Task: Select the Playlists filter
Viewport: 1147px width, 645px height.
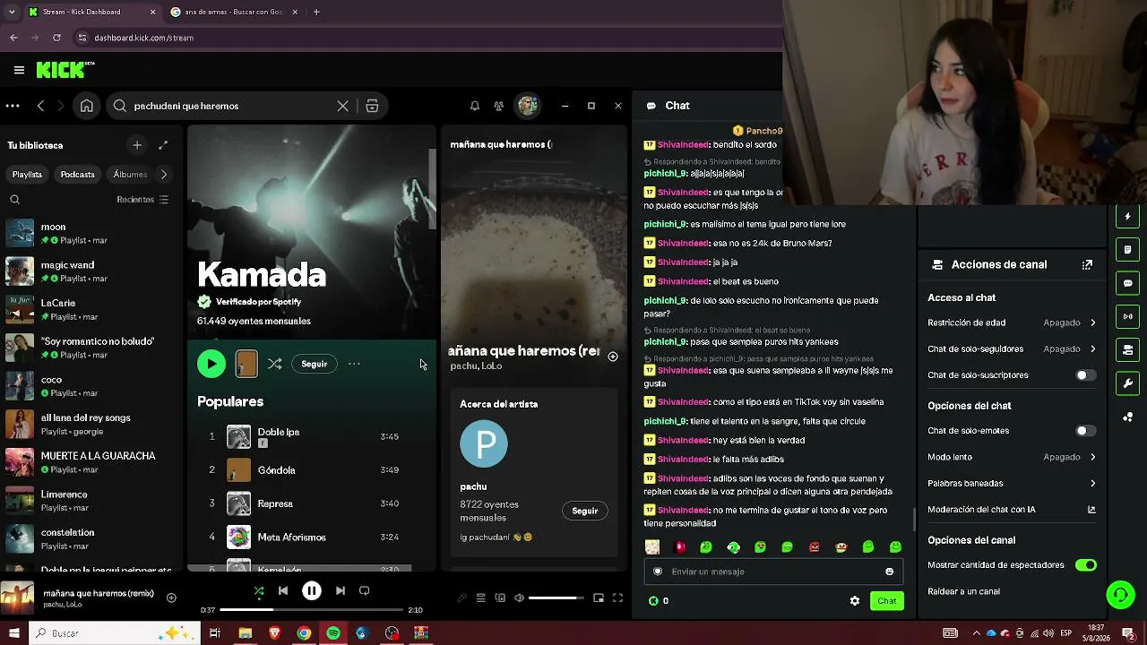Action: click(x=27, y=175)
